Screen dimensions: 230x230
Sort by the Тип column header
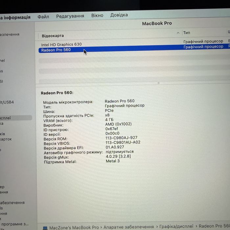point(187,33)
